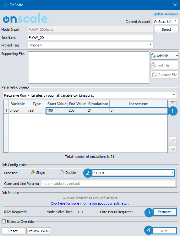Click the OnScale power logo in title bar

click(5, 5)
